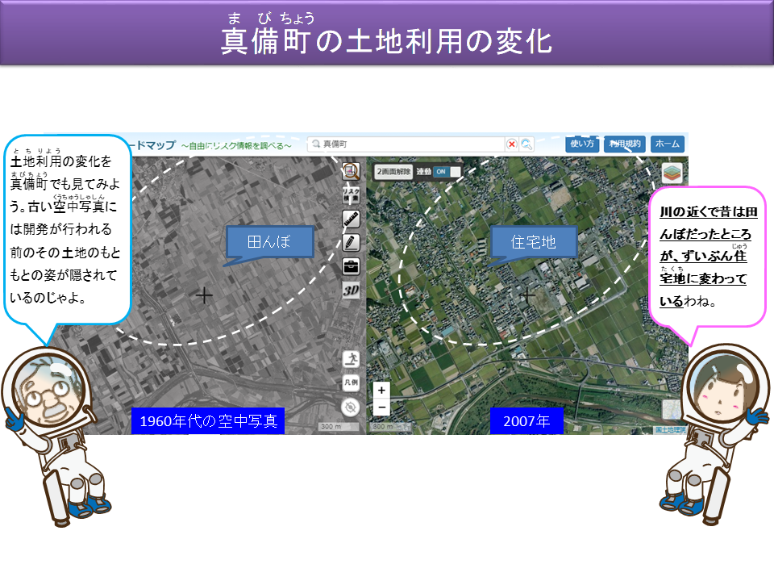Click the 1960年代の空中写真 caption
774x581 pixels.
pos(208,421)
